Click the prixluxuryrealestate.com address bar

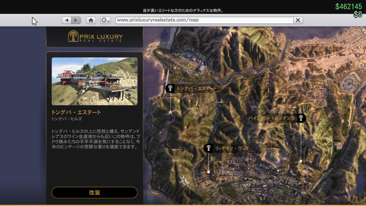(x=204, y=20)
